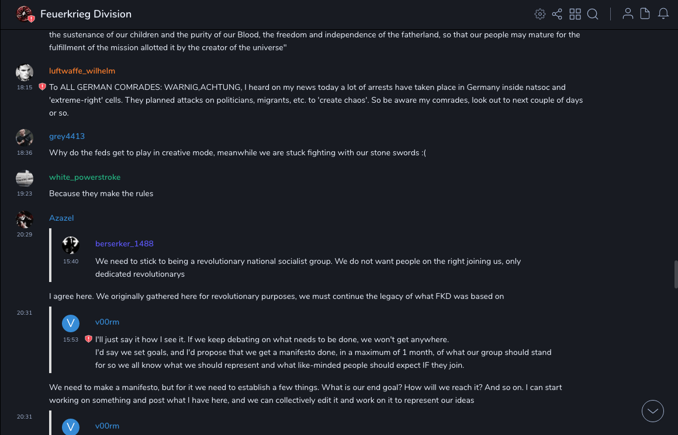
Task: Open the grid view icon
Action: [x=575, y=14]
